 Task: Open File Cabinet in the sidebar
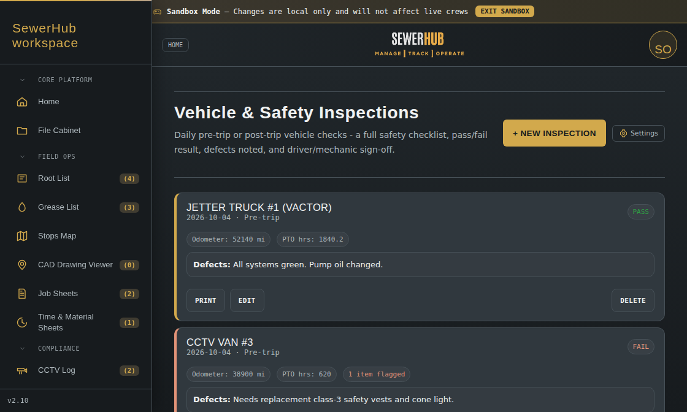(x=76, y=131)
